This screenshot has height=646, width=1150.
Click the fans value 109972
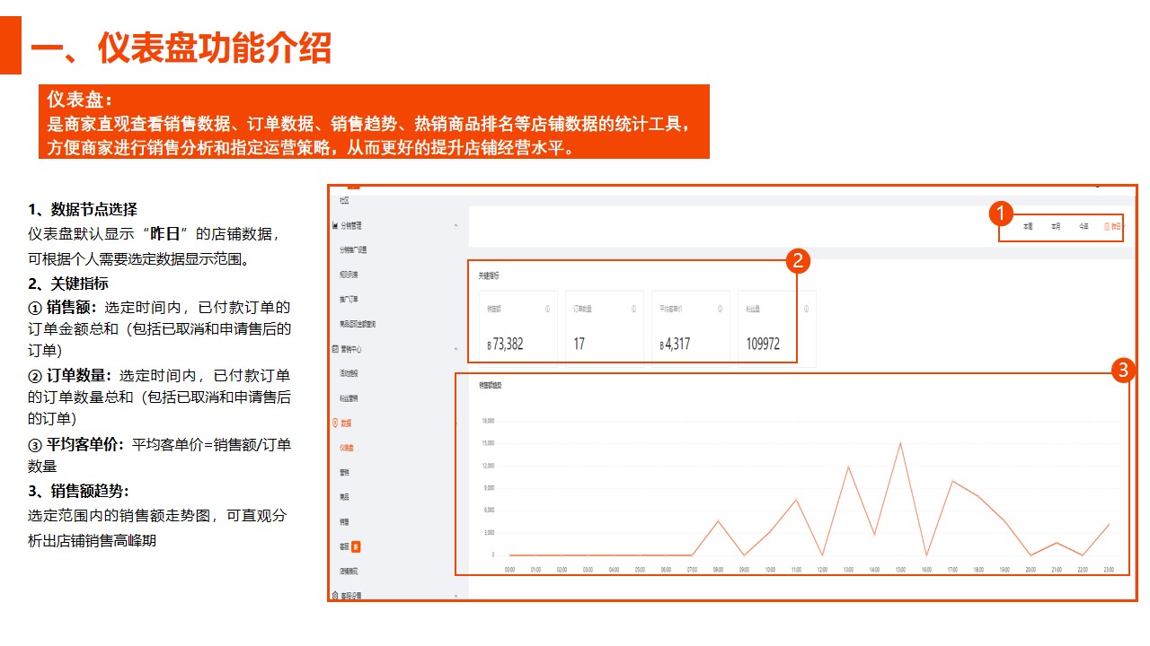[763, 344]
